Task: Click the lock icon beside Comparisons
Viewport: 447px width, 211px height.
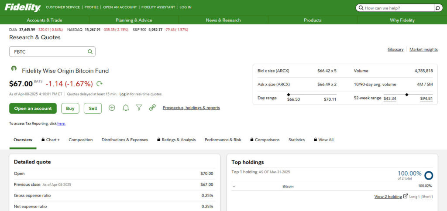Action: 252,140
